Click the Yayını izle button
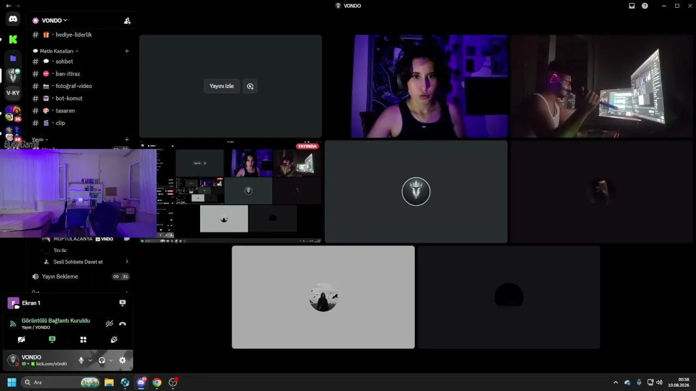 click(221, 86)
